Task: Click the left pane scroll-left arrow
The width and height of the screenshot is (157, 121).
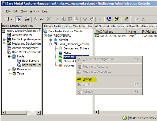Action: pyautogui.click(x=3, y=113)
